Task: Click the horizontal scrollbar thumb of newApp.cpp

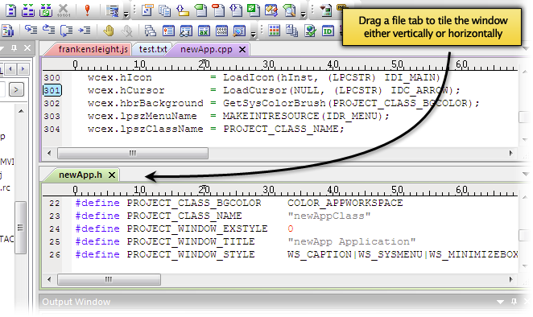Action: (x=133, y=153)
